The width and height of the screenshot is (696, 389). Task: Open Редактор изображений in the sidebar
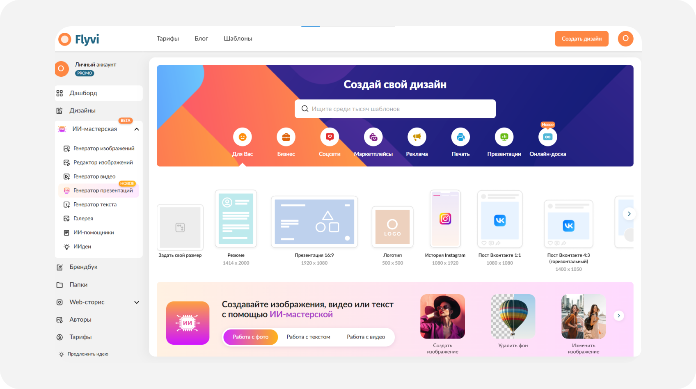pyautogui.click(x=99, y=162)
